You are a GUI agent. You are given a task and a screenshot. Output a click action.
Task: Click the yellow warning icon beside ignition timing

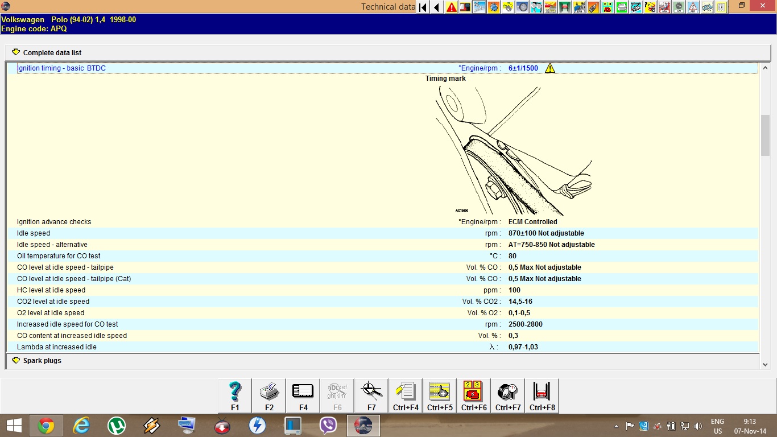pyautogui.click(x=550, y=68)
